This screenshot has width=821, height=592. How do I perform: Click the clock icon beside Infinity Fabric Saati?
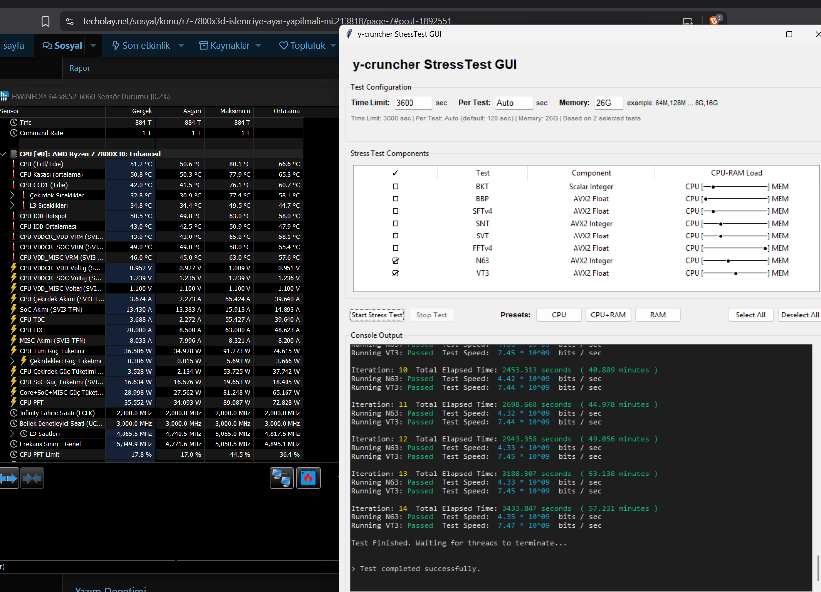(x=14, y=413)
